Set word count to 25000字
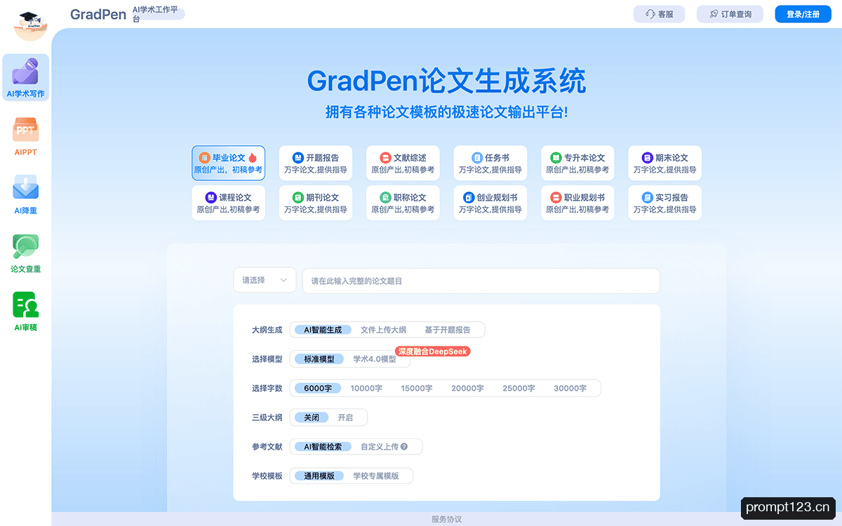842x526 pixels. click(519, 388)
